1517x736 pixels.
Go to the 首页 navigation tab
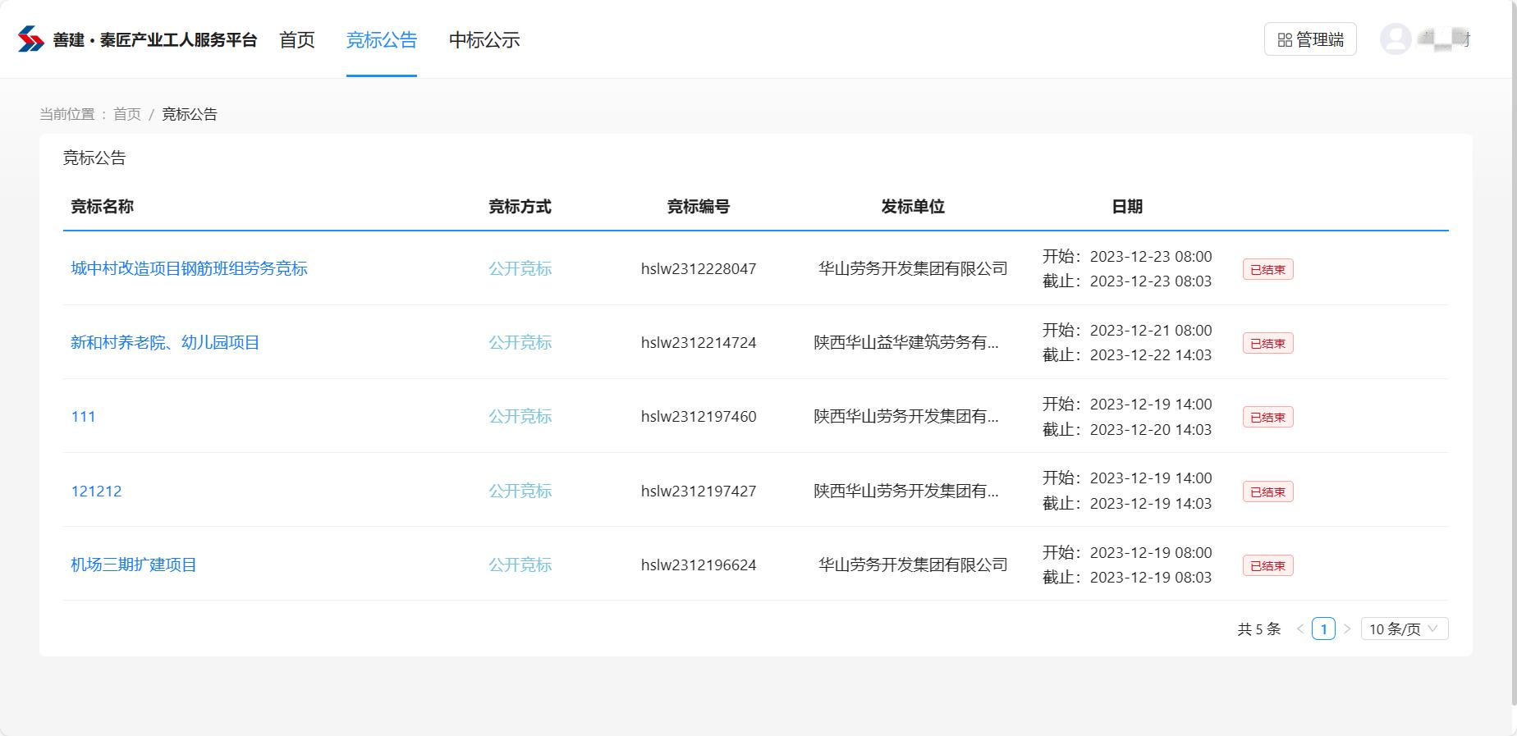point(296,39)
